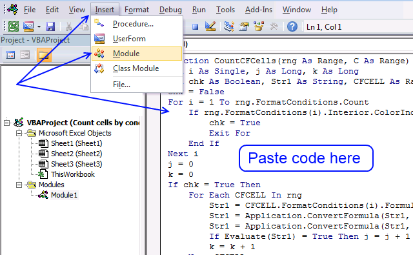413x255 pixels.
Task: Open the View menu
Action: 77,10
